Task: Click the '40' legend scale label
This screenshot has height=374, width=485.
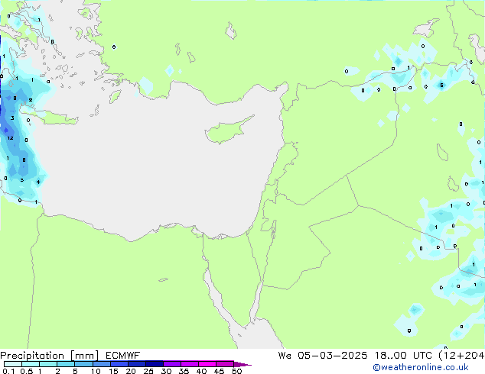Action: point(201,371)
